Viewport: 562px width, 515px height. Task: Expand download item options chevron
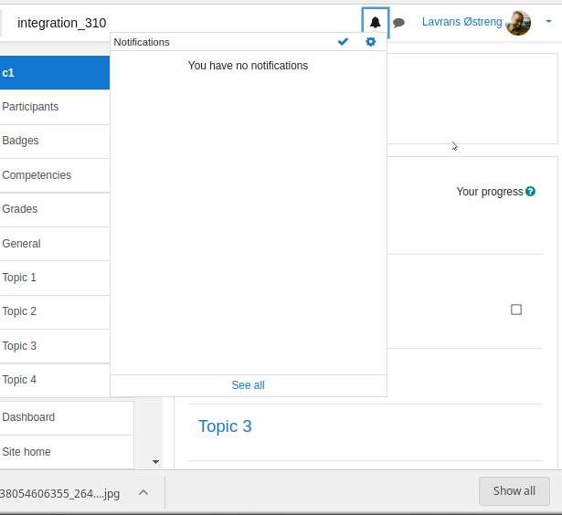(x=143, y=493)
